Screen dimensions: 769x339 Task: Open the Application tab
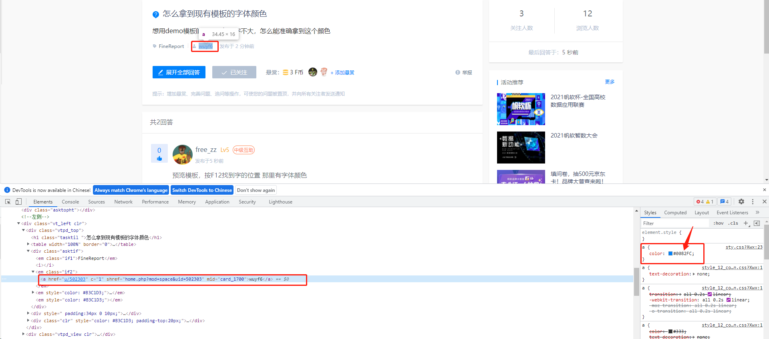(x=217, y=202)
